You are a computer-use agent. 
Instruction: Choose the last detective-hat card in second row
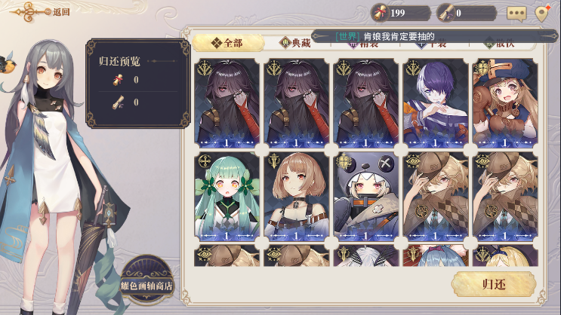(505, 196)
